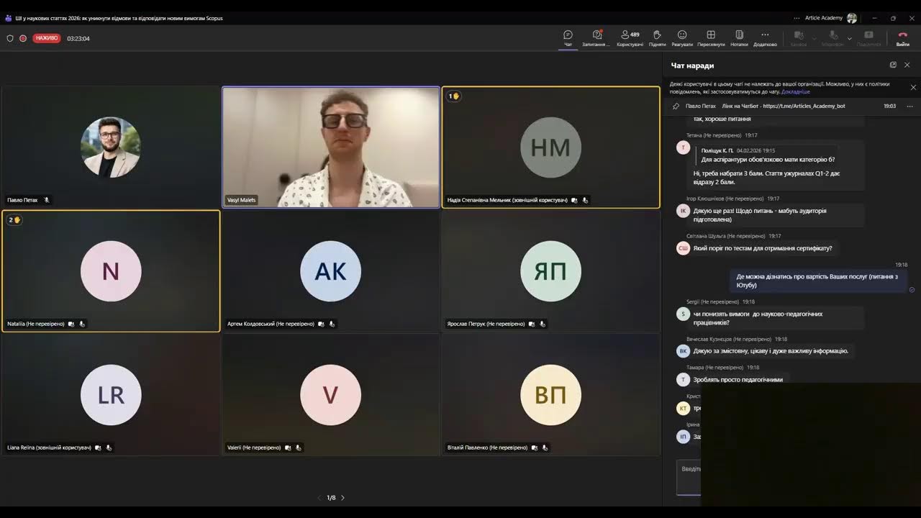This screenshot has height=518, width=921.
Task: Click message 'Зроблять просто педагогічними'
Action: [738, 379]
